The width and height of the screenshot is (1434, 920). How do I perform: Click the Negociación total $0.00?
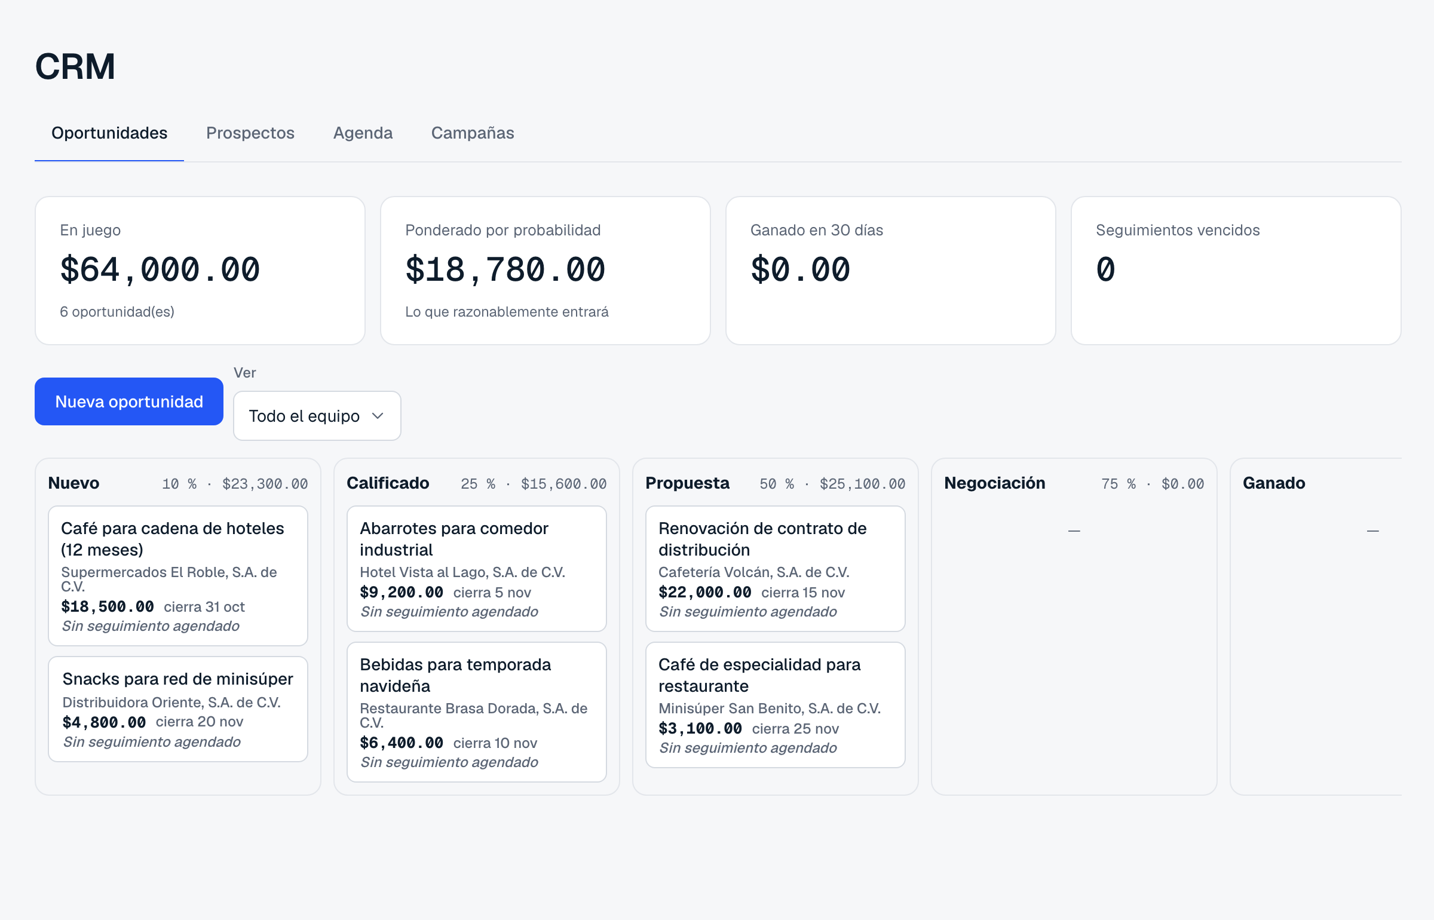[x=1183, y=484]
